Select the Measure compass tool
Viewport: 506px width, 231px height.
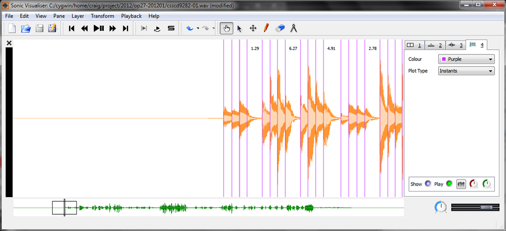[x=293, y=28]
